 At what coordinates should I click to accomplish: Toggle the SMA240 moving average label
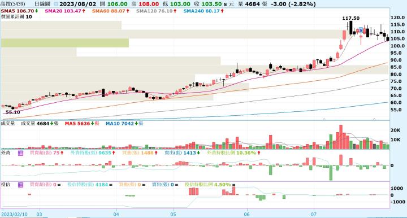[x=203, y=11]
